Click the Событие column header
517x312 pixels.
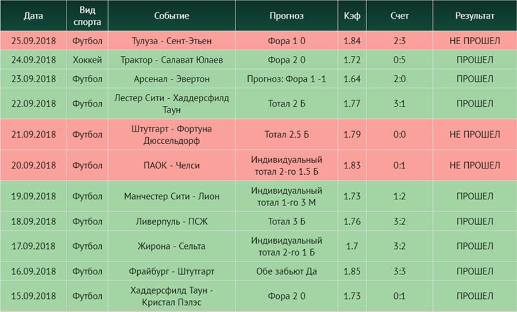(x=171, y=16)
